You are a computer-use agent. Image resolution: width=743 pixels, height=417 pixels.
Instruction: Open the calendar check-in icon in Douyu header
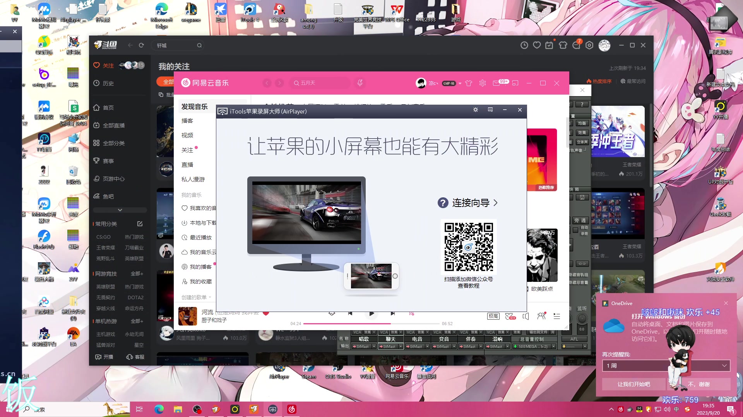pos(550,45)
